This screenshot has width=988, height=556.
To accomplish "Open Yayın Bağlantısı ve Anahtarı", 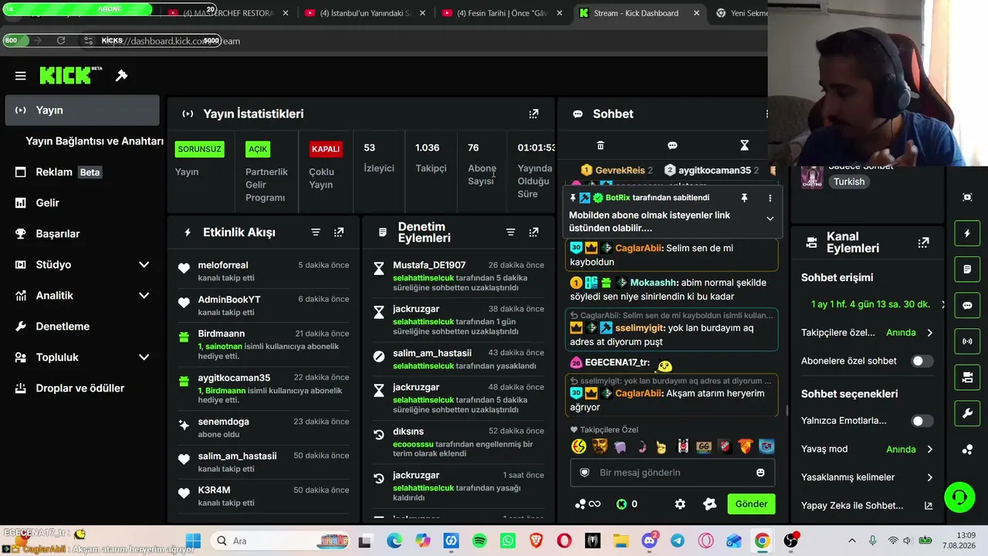I will click(94, 141).
